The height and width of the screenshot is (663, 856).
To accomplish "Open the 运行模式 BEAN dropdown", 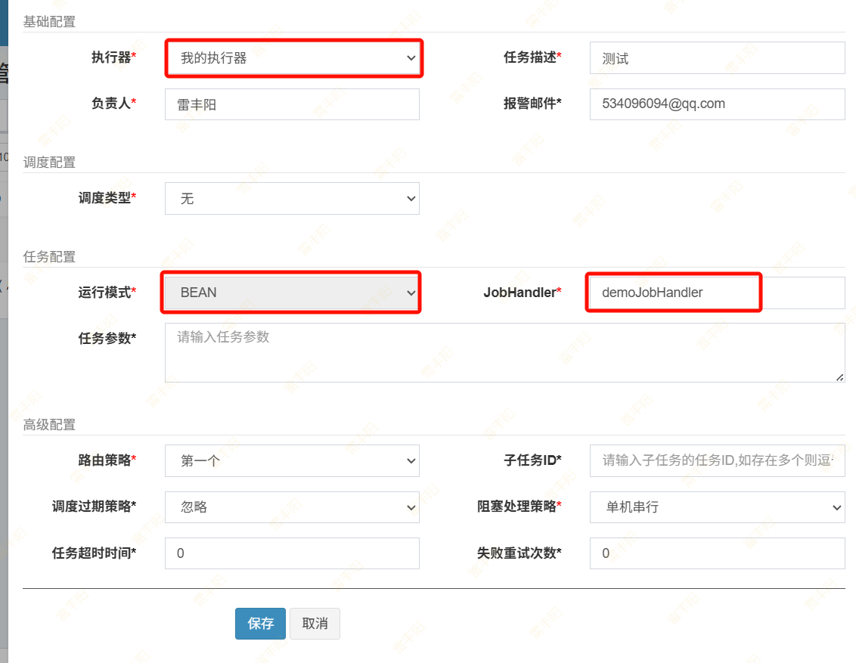I will point(292,293).
